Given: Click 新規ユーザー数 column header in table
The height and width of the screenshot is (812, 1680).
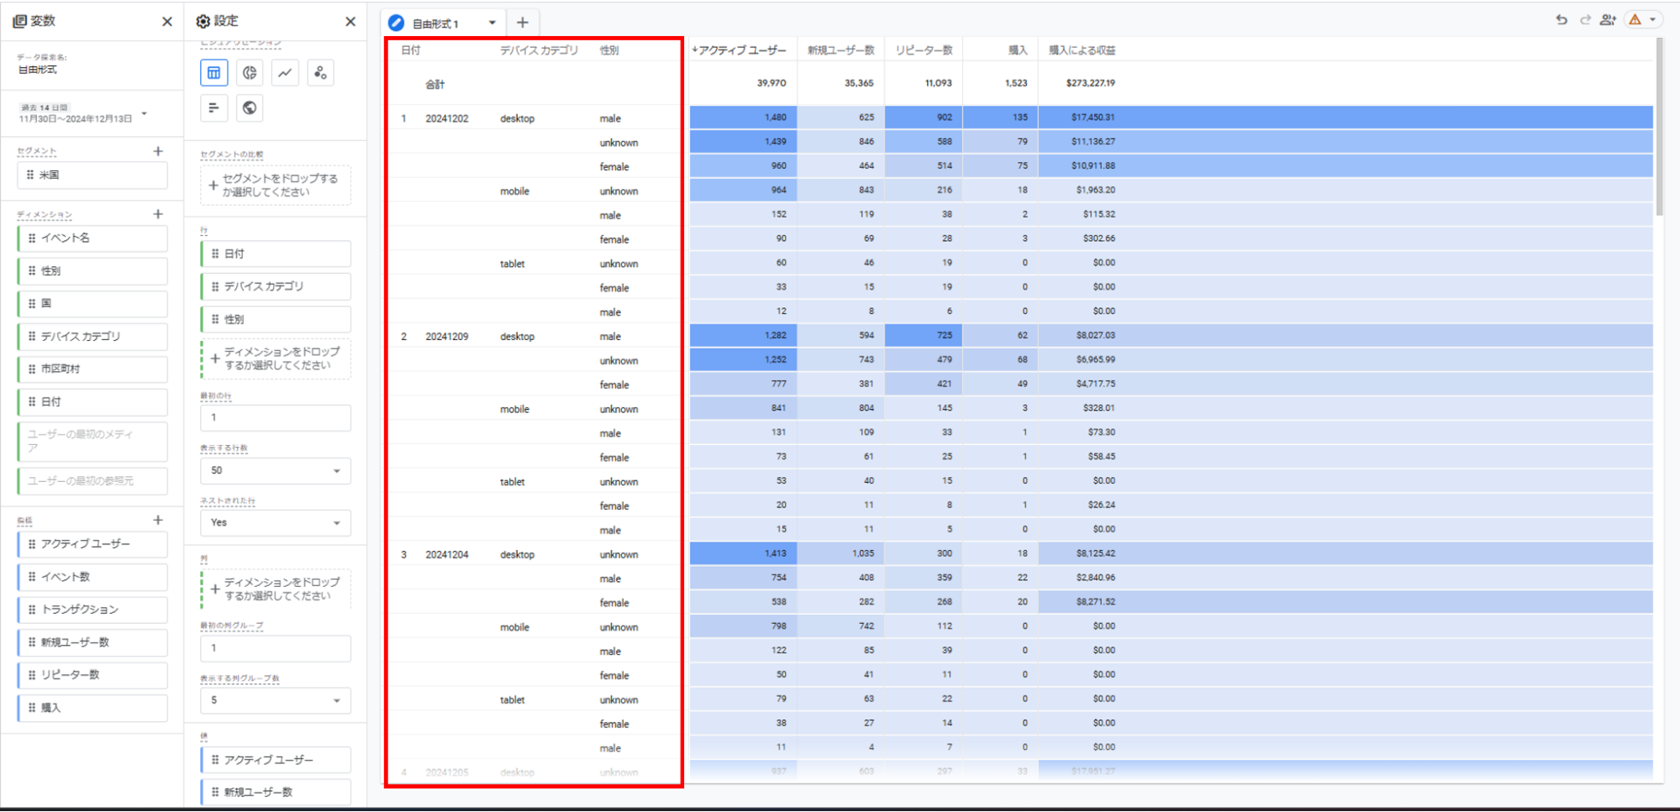Looking at the screenshot, I should pyautogui.click(x=840, y=50).
